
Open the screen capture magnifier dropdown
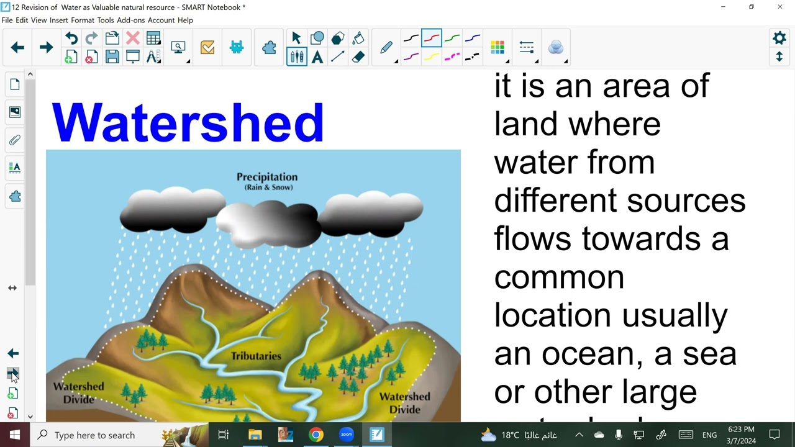179,48
